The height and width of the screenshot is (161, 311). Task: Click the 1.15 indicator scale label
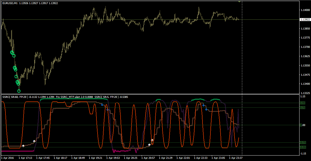[303, 96]
